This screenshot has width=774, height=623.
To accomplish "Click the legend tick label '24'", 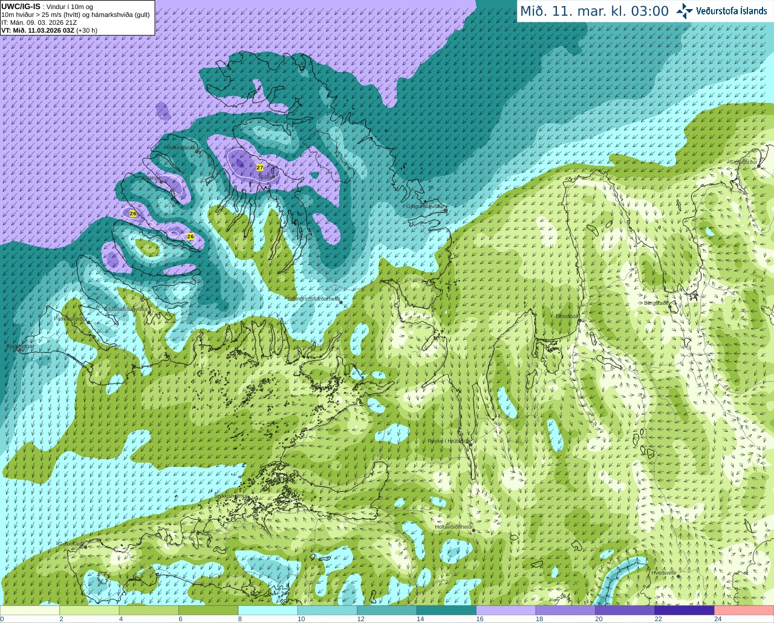I will point(718,619).
